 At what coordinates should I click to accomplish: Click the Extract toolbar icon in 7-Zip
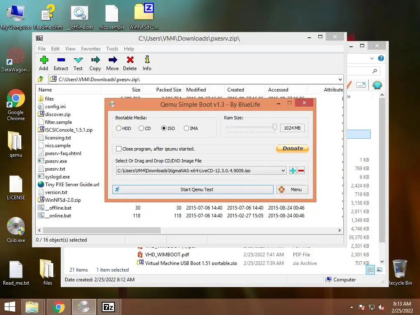61,64
